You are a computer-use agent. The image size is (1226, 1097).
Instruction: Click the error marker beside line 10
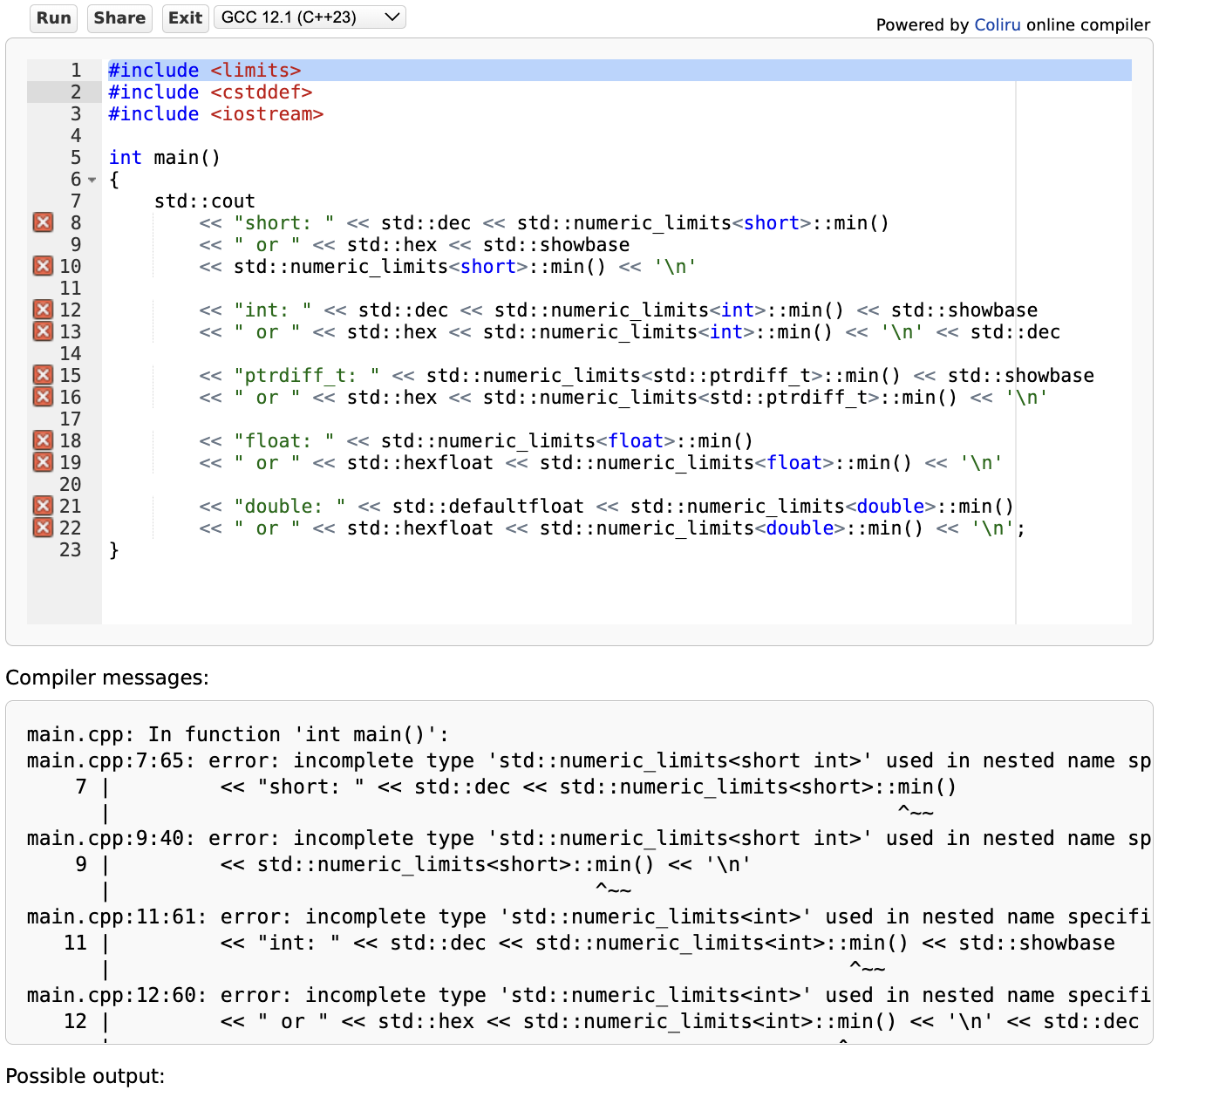pos(43,266)
